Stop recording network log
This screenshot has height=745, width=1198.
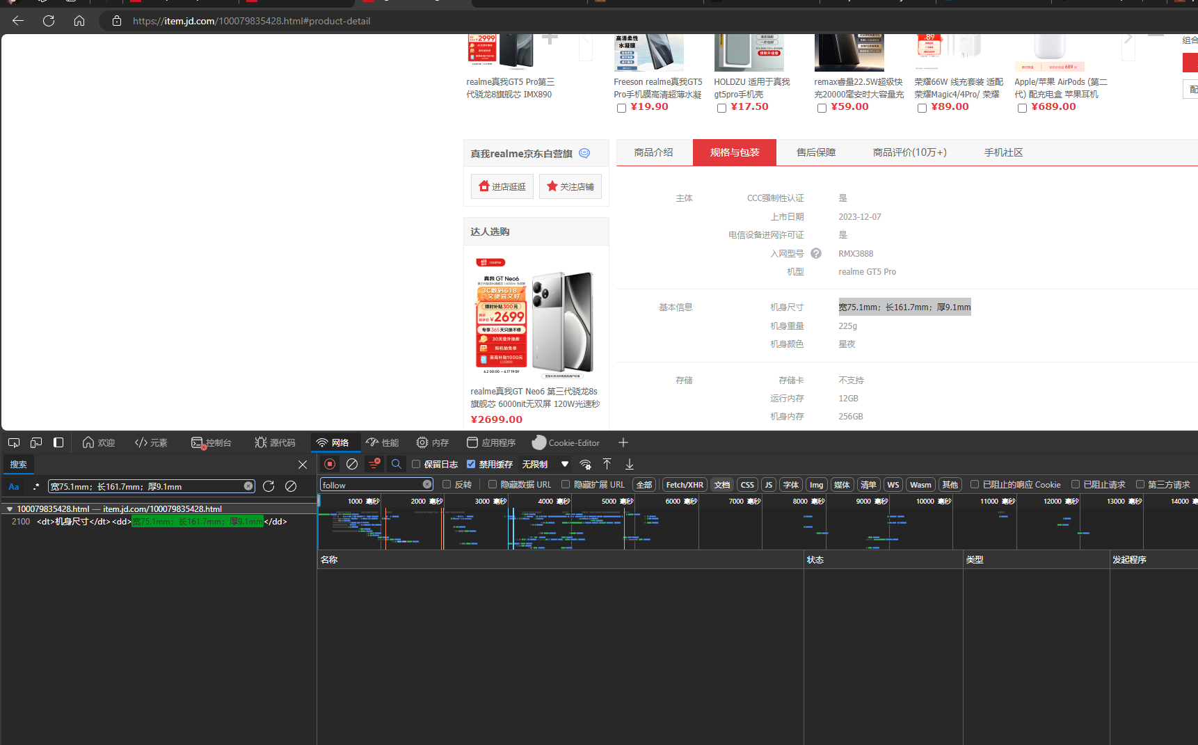coord(330,464)
